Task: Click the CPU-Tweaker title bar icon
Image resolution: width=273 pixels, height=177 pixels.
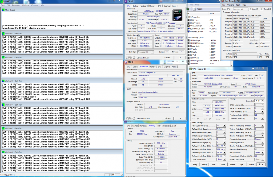Action: pyautogui.click(x=190, y=68)
